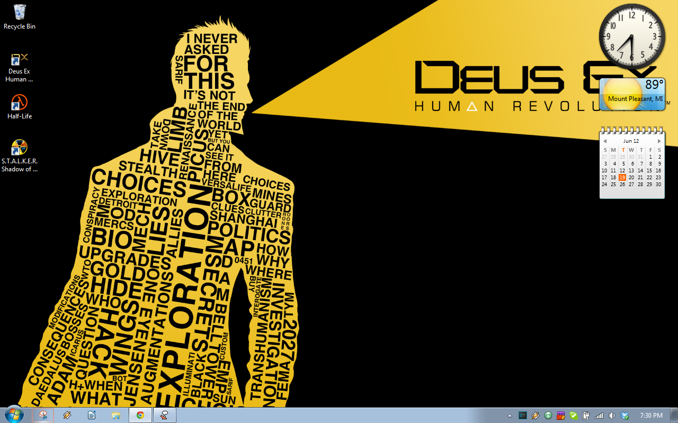678x423 pixels.
Task: Select date 22 in the calendar gadget
Action: (649, 178)
